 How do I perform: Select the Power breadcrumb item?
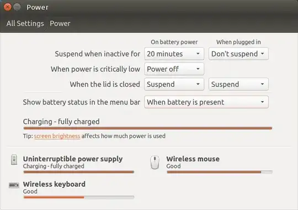(x=60, y=23)
